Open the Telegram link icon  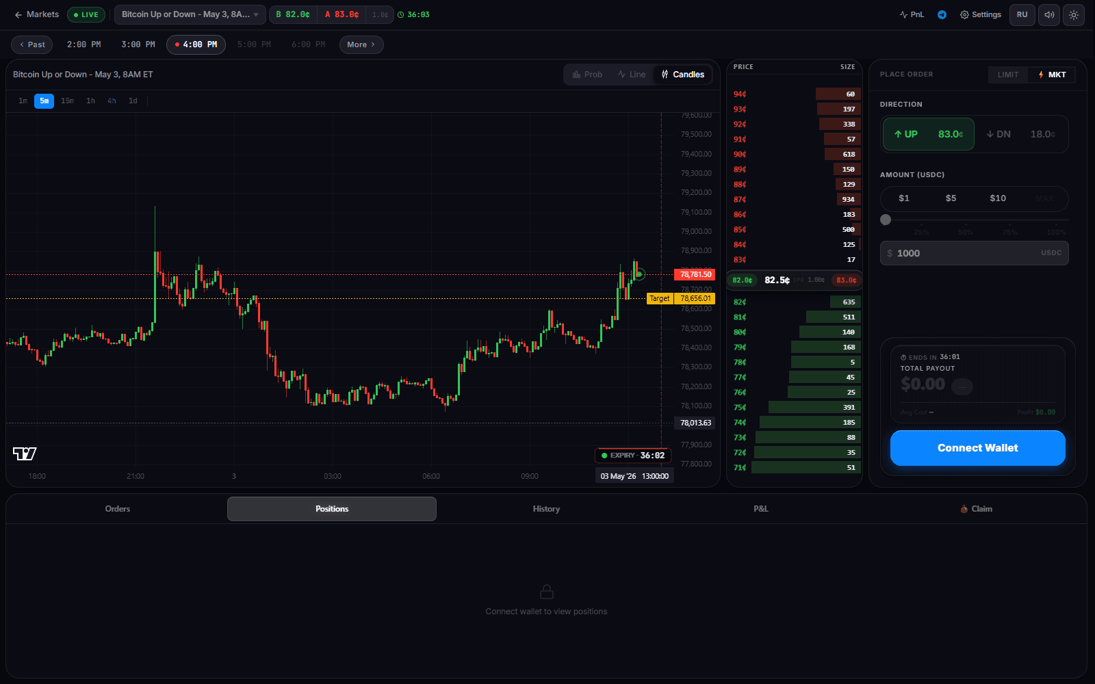coord(942,14)
